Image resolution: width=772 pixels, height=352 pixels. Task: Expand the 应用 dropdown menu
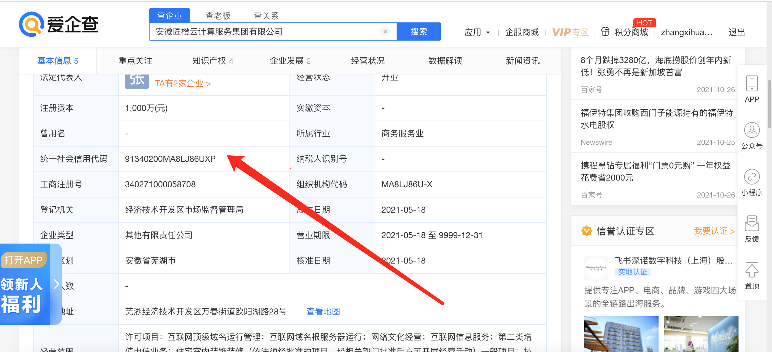[x=477, y=32]
